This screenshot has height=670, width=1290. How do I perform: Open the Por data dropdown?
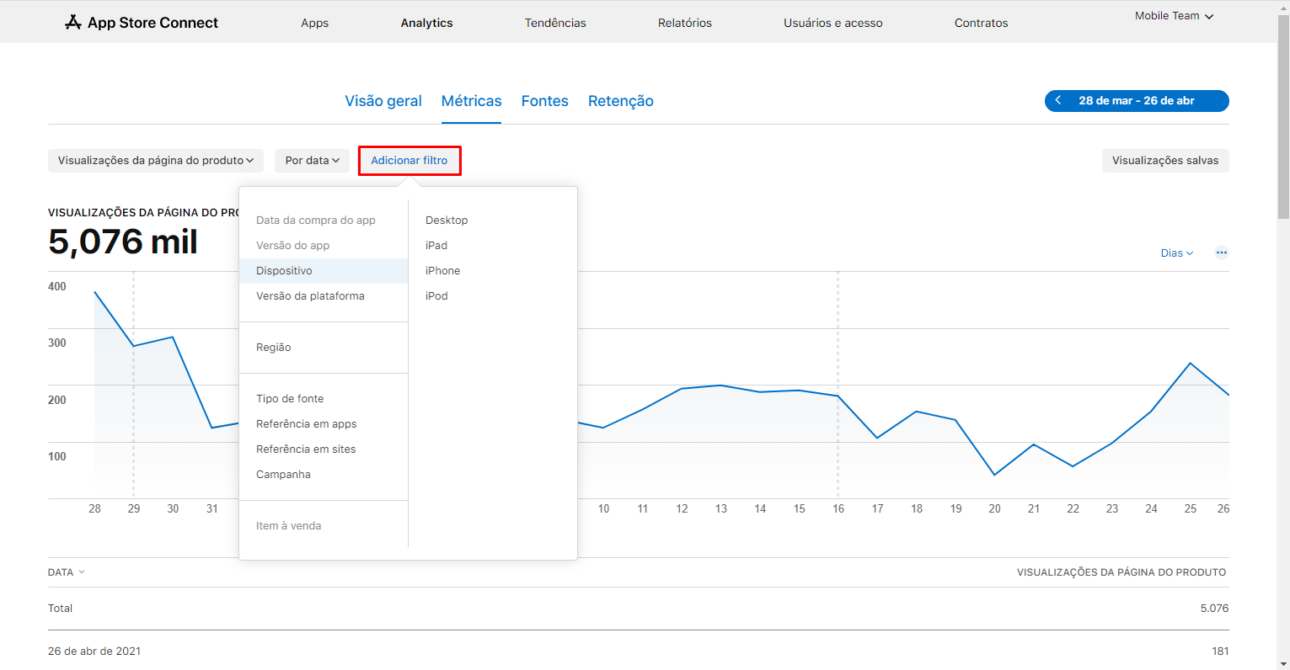pyautogui.click(x=312, y=161)
